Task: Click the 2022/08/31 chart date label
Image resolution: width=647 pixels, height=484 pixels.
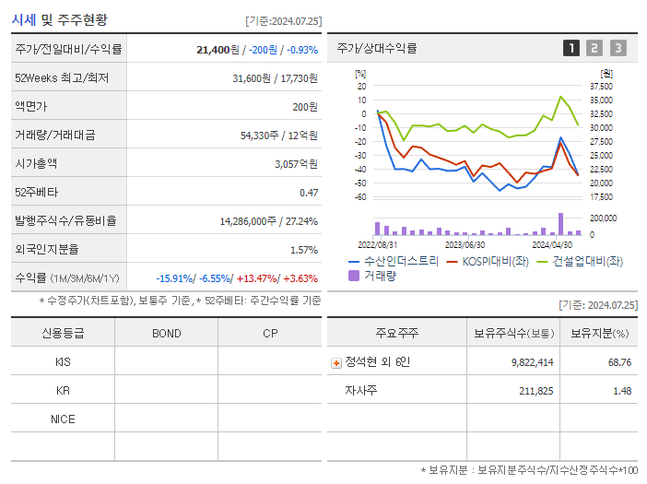Action: [377, 245]
